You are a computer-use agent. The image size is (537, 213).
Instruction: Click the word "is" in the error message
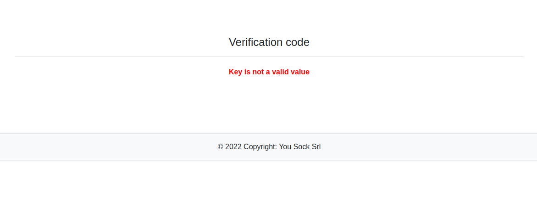point(248,72)
